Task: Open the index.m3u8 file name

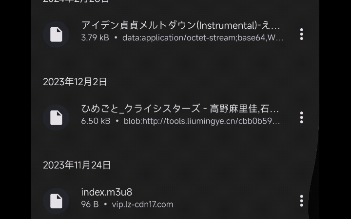Action: (107, 192)
